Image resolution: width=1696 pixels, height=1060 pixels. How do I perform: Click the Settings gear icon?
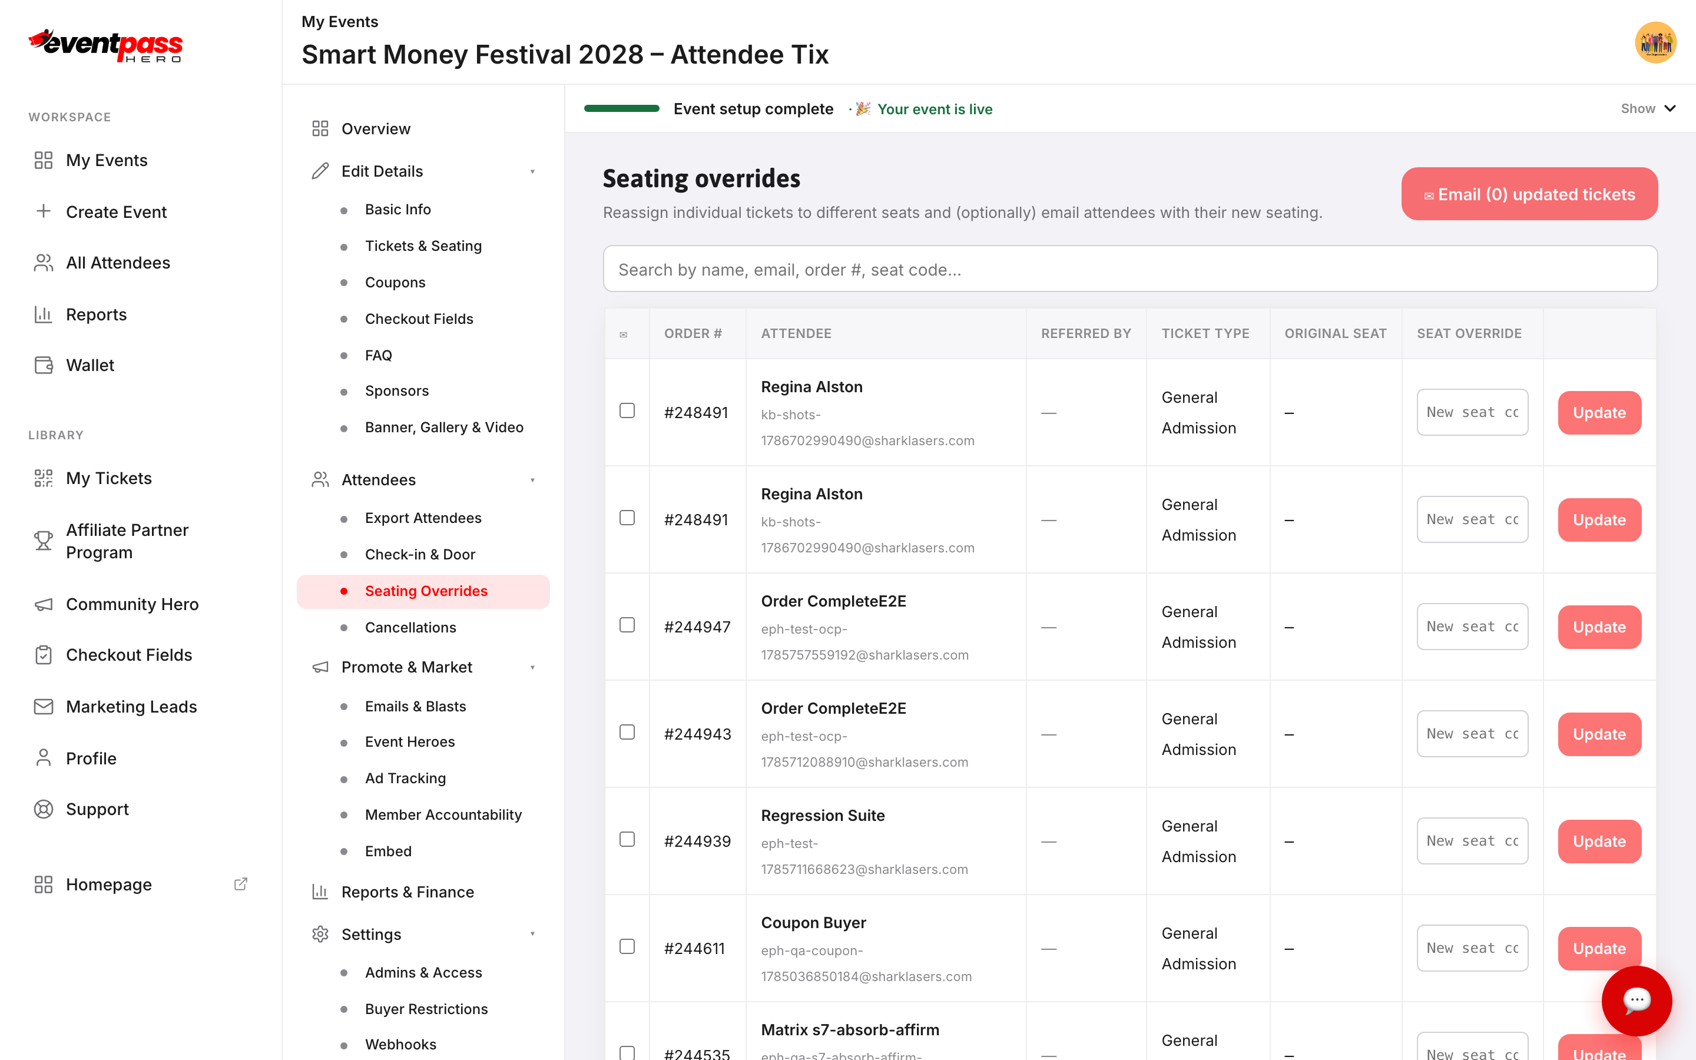pyautogui.click(x=320, y=934)
